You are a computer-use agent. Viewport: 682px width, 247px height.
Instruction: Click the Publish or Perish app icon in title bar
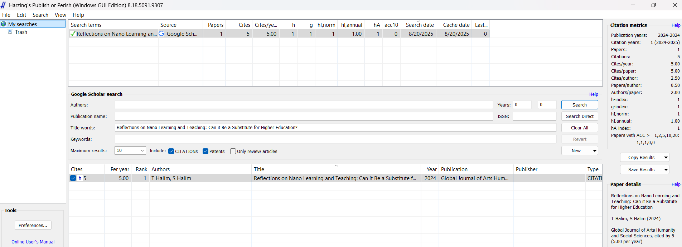(3, 5)
